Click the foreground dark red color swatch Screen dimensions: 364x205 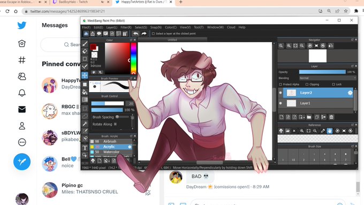click(93, 47)
